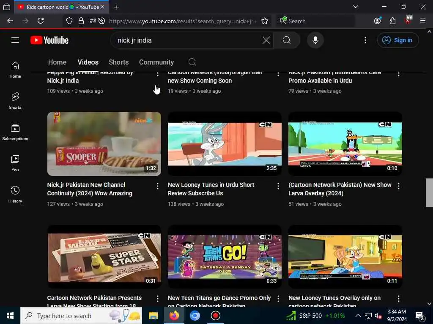Click the red recorder taskbar icon
433x324 pixels.
coord(215,316)
